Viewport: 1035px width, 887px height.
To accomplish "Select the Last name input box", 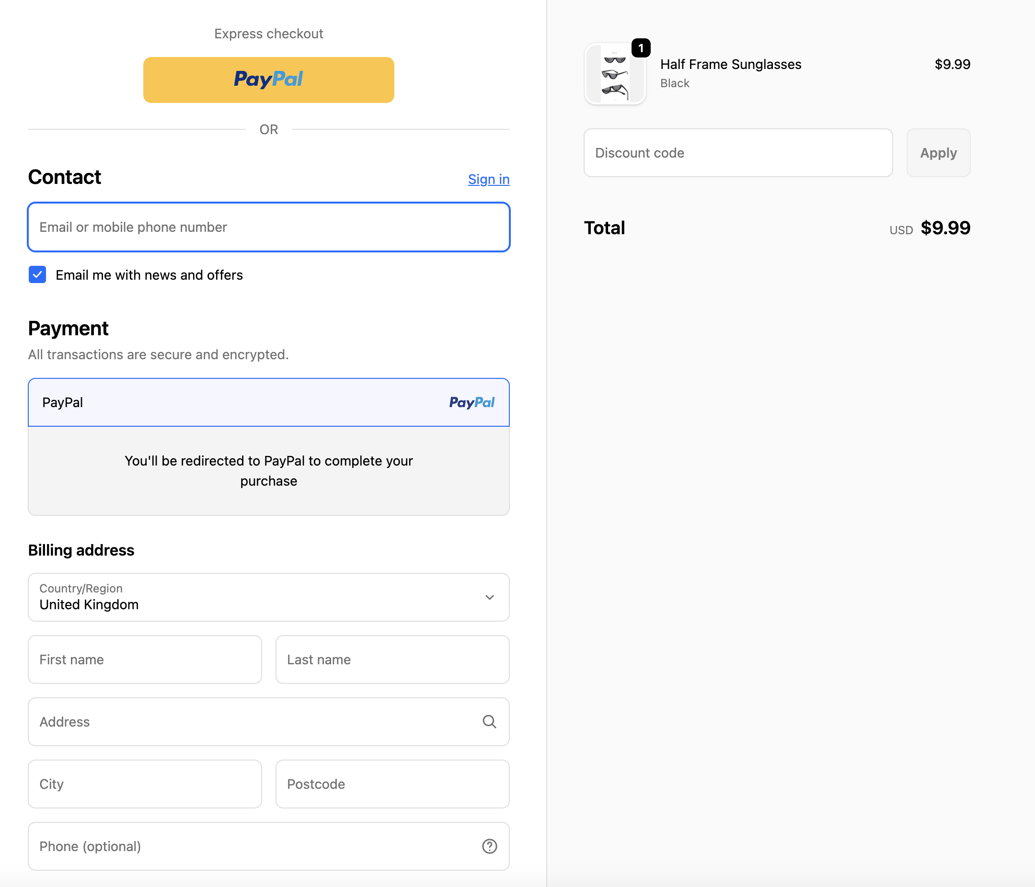I will click(x=392, y=660).
